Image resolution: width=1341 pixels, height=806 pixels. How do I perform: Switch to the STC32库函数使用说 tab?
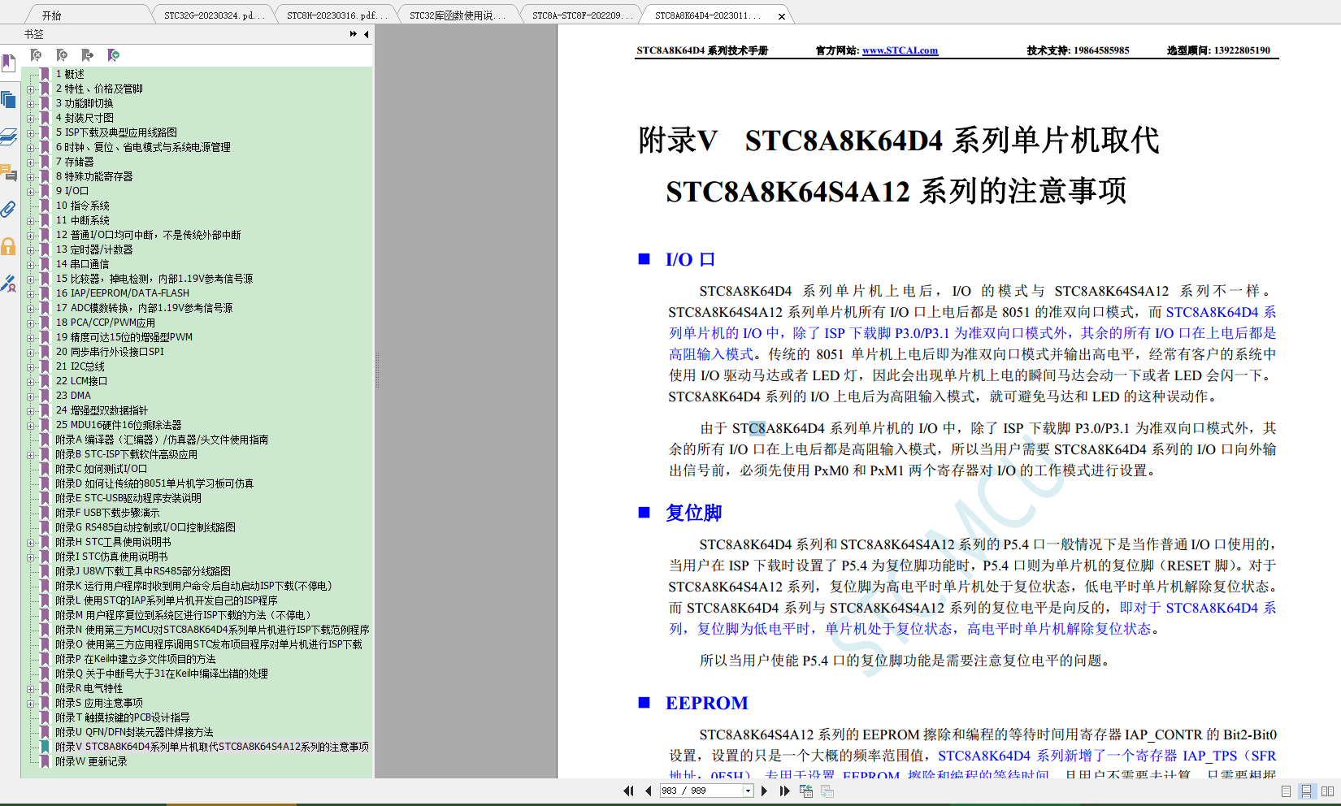point(458,15)
